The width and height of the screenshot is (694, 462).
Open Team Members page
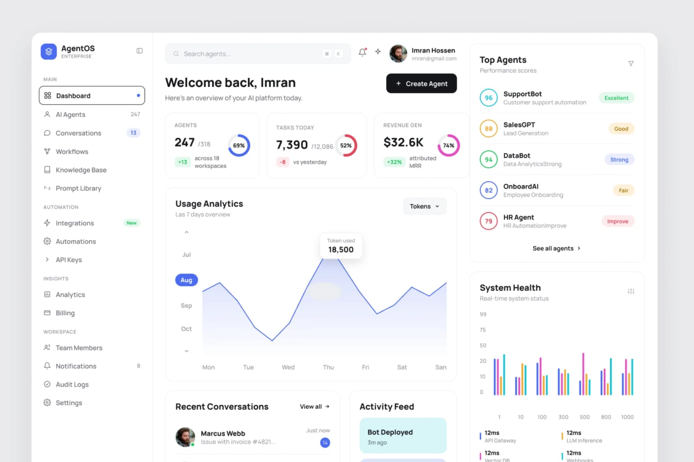(x=92, y=348)
